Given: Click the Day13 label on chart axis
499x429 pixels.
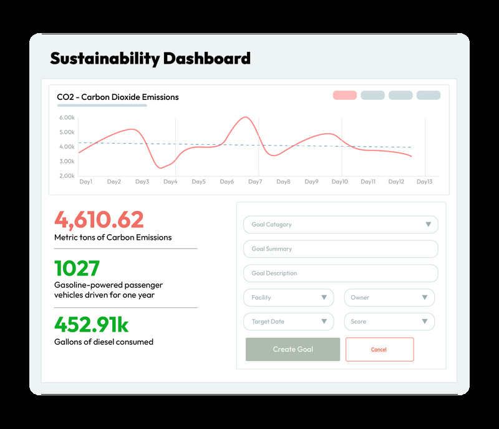Looking at the screenshot, I should [x=424, y=182].
